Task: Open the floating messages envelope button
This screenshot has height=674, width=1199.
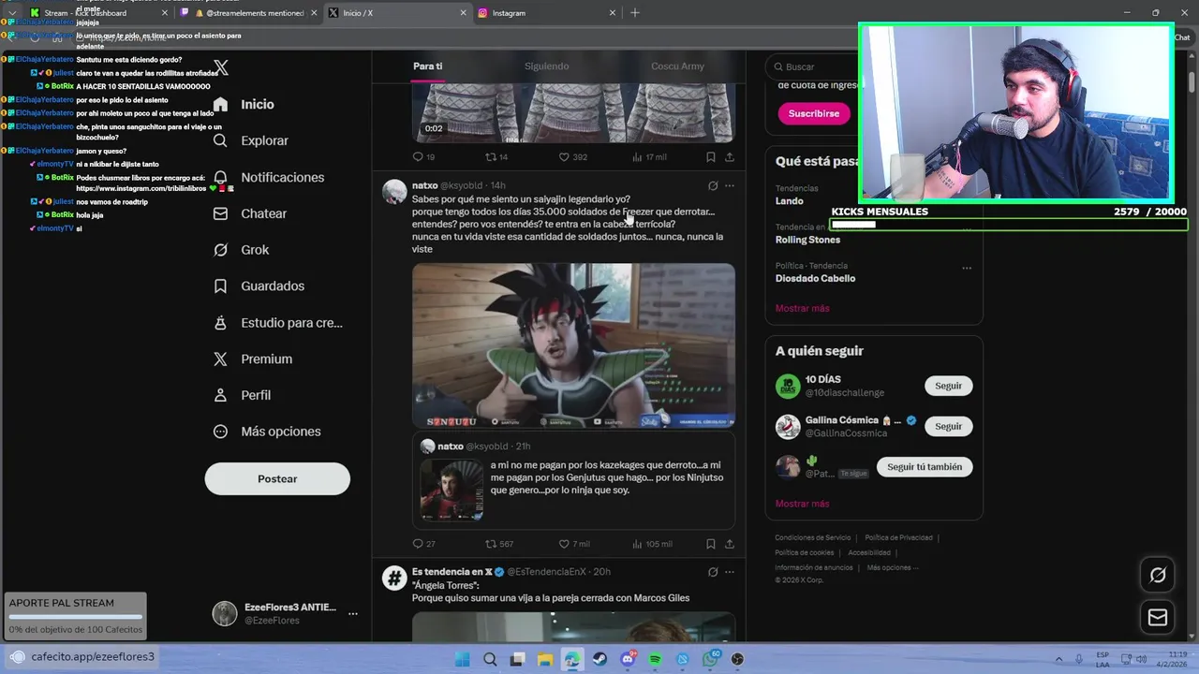Action: (1158, 618)
